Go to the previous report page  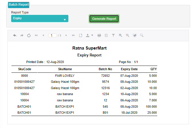(43, 35)
